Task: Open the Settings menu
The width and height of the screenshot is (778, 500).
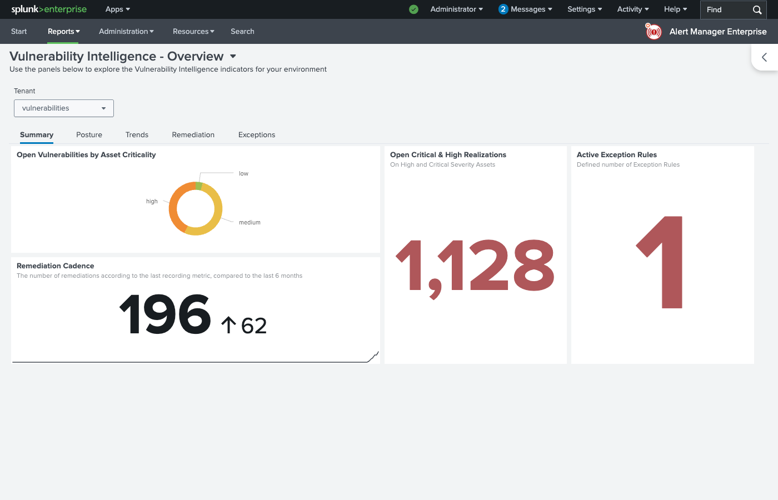Action: point(584,9)
